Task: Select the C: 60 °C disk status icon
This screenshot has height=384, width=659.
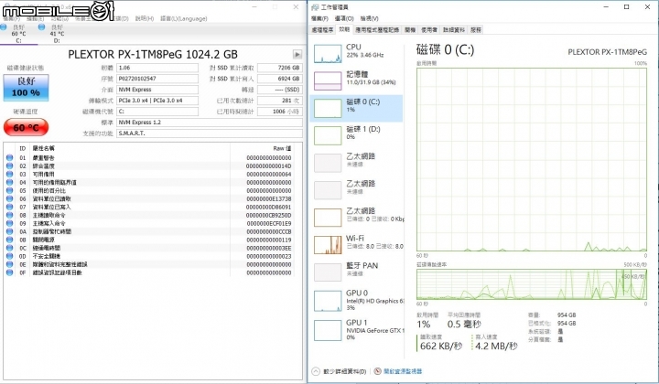Action: pyautogui.click(x=4, y=27)
